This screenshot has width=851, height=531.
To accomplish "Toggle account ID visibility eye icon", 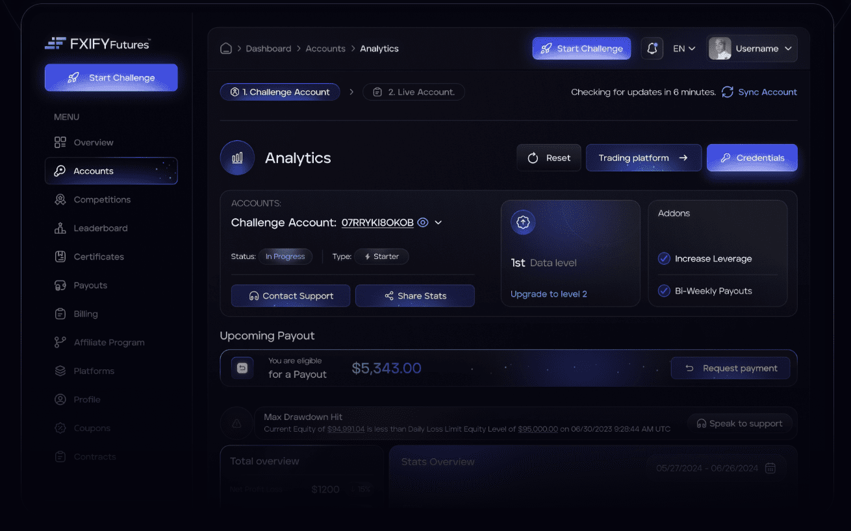I will pos(423,223).
